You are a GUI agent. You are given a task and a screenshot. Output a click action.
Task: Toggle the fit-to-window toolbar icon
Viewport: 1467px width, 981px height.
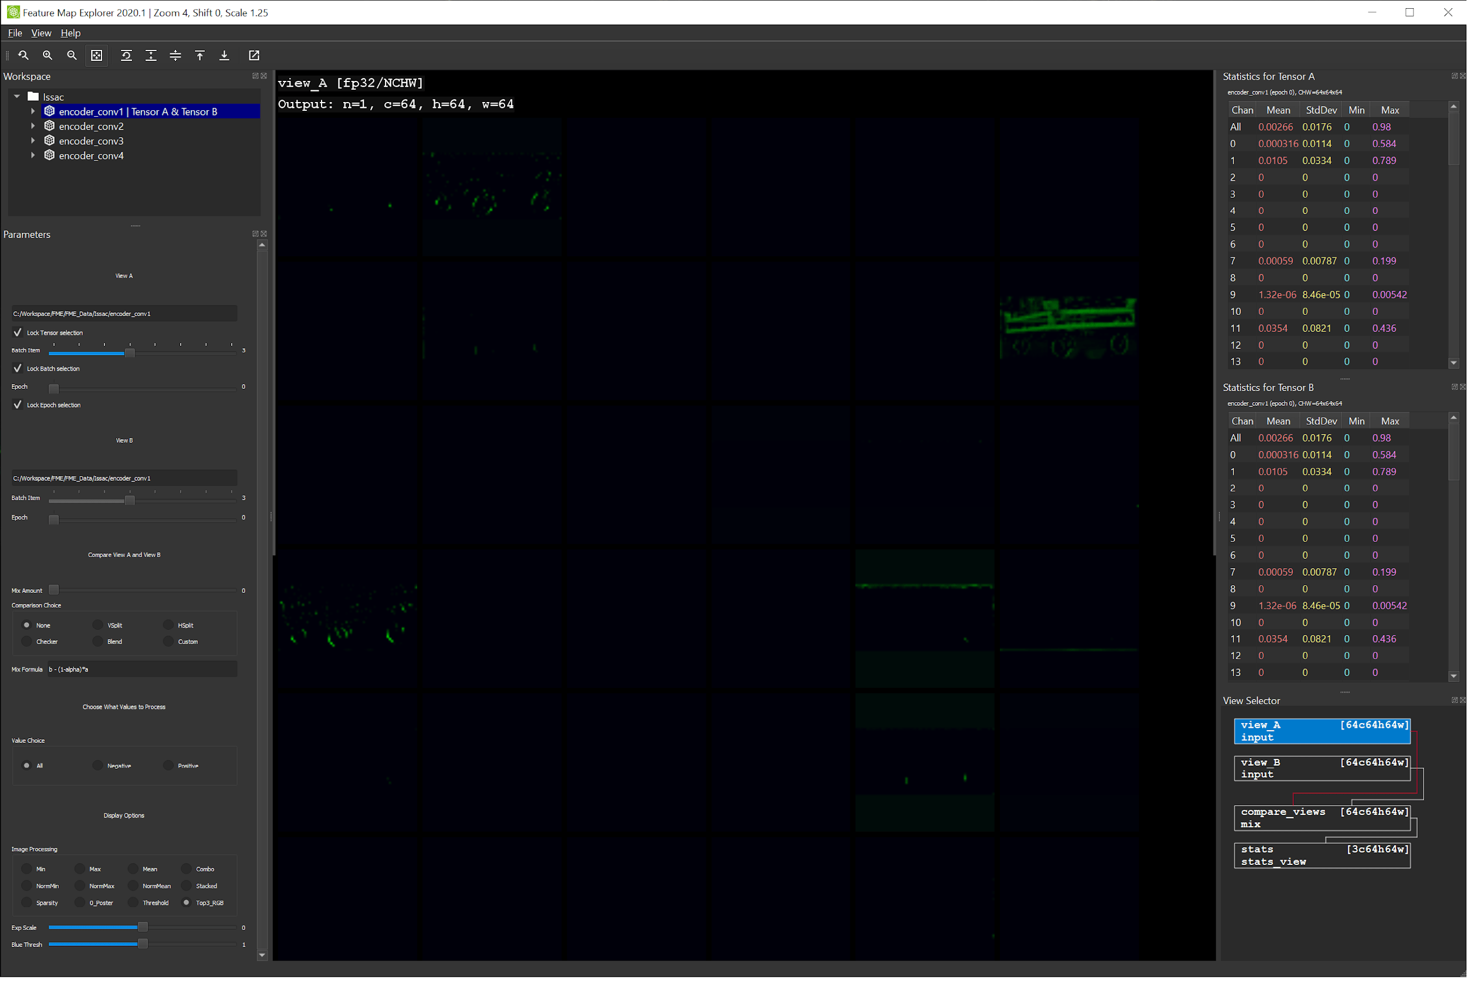pyautogui.click(x=96, y=56)
